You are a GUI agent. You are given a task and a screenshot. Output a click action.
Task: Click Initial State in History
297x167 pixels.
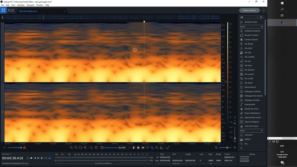tap(245, 157)
